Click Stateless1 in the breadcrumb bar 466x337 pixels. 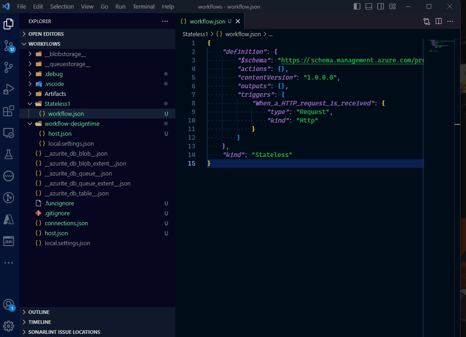pyautogui.click(x=195, y=34)
